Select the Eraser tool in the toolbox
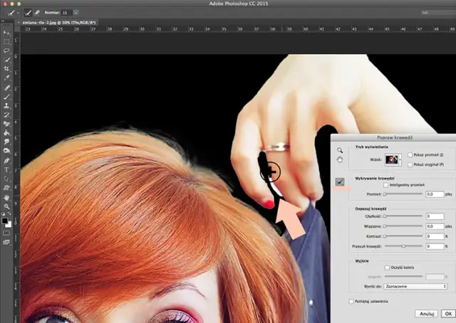456x323 pixels. pyautogui.click(x=6, y=124)
